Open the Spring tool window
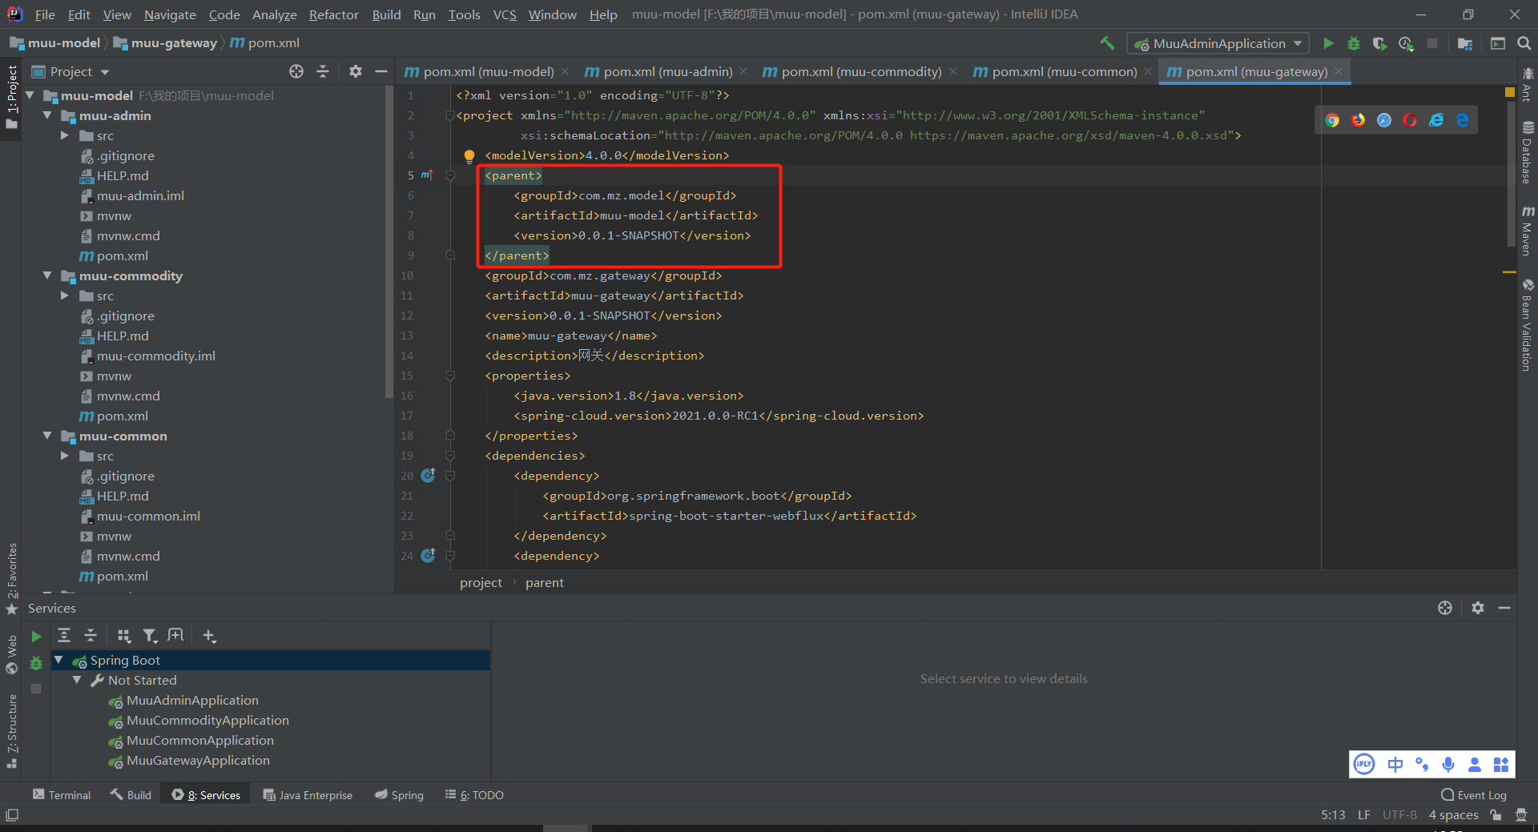The height and width of the screenshot is (832, 1538). coord(399,795)
